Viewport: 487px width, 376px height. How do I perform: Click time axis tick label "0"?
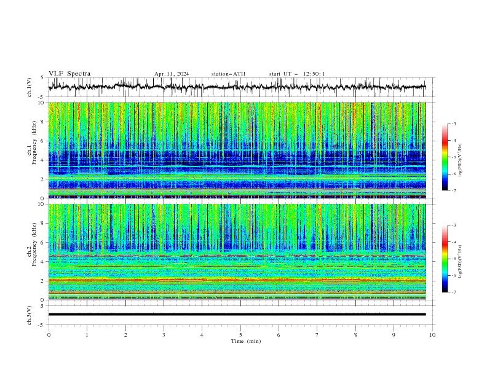[x=49, y=335]
